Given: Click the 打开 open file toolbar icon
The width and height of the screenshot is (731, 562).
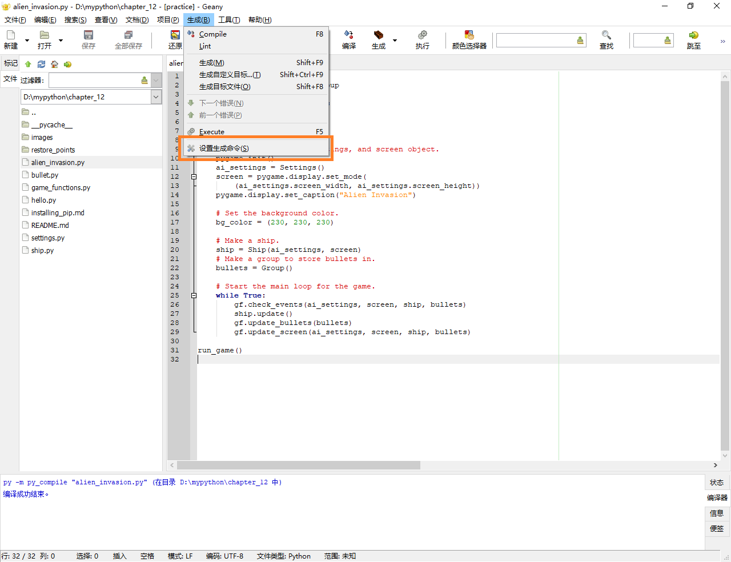Looking at the screenshot, I should point(44,35).
